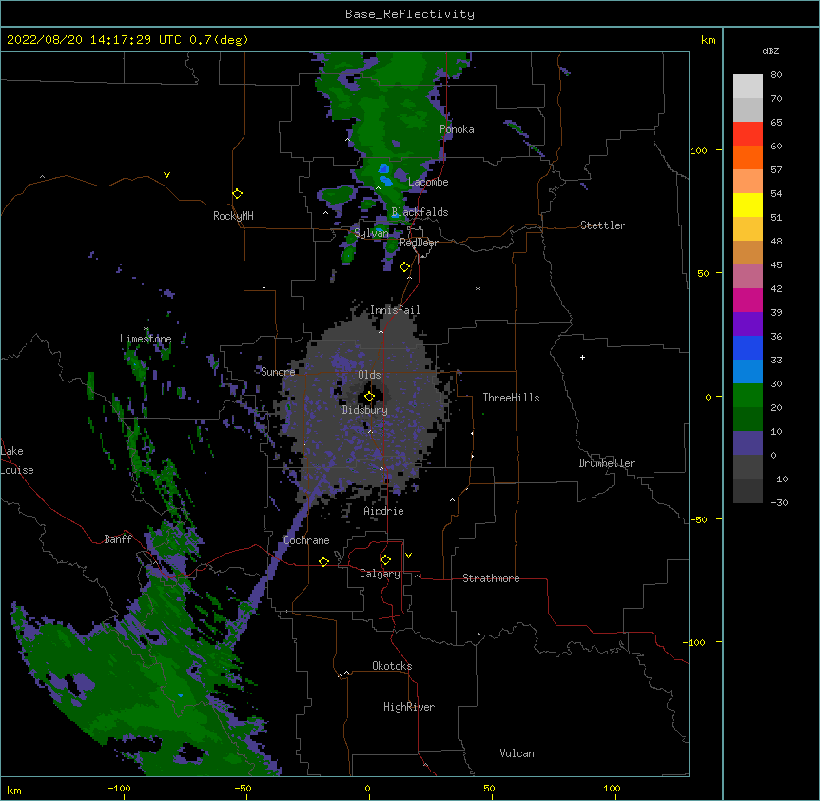Click the -100 tick on bottom km axis

[x=119, y=789]
